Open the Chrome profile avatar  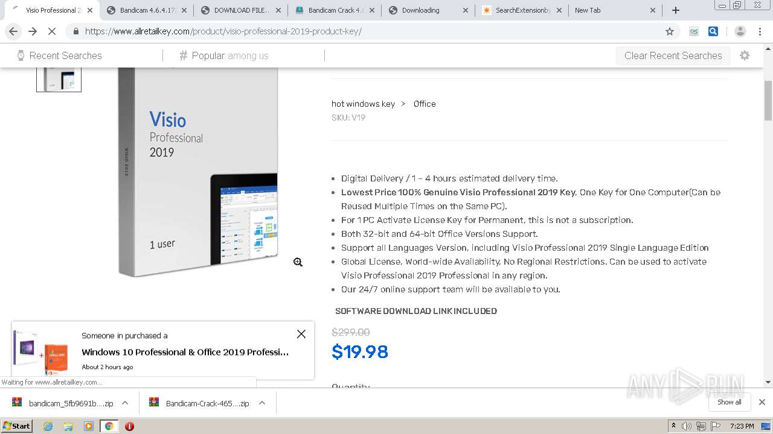click(740, 31)
